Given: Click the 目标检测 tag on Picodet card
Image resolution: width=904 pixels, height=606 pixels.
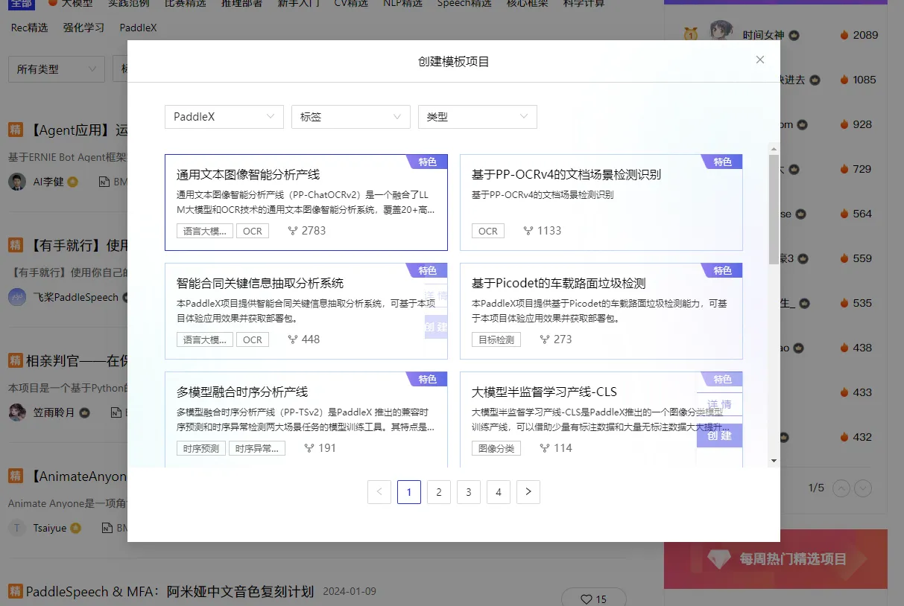Looking at the screenshot, I should [x=496, y=339].
